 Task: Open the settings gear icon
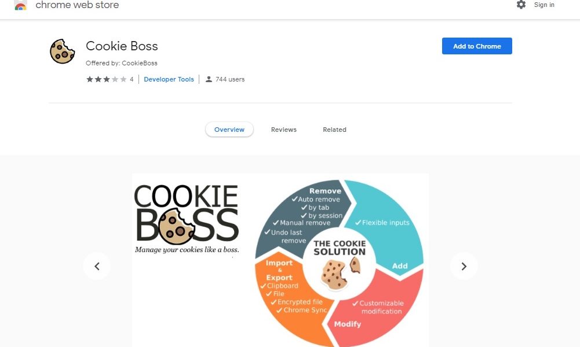(x=521, y=5)
